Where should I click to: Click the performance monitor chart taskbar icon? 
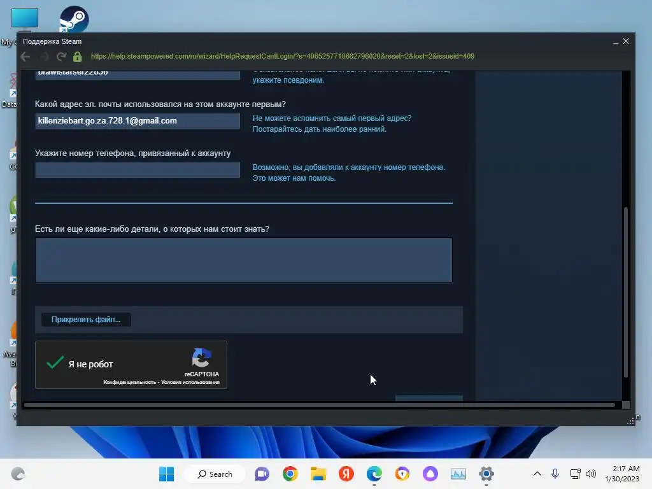pos(458,474)
